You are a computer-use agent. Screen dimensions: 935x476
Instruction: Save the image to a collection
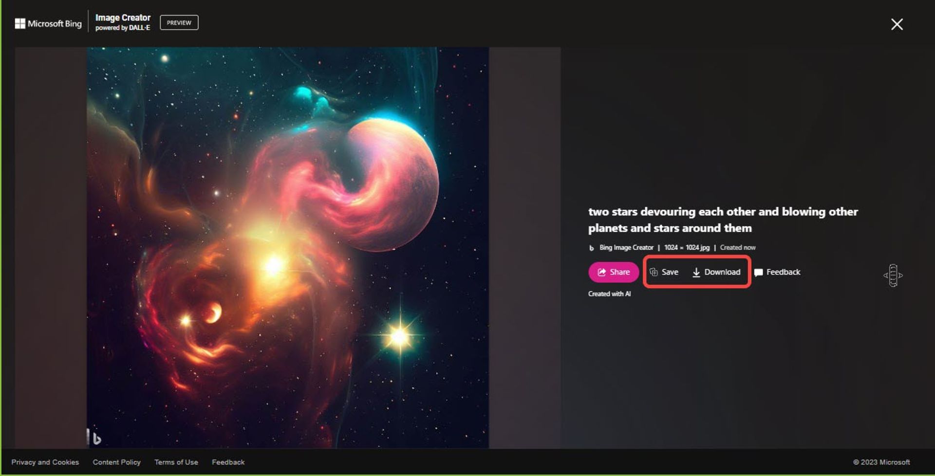(x=664, y=272)
